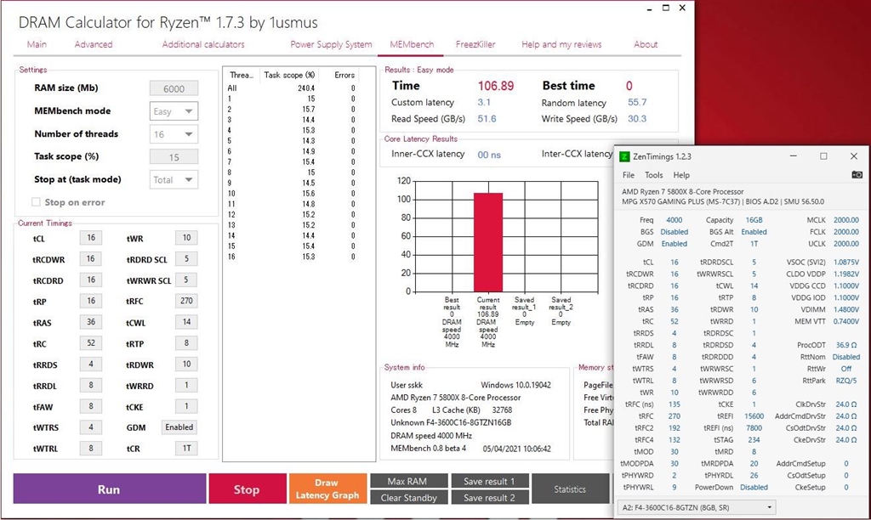Click the Clear Standby button
This screenshot has height=520, width=871.
pyautogui.click(x=409, y=498)
